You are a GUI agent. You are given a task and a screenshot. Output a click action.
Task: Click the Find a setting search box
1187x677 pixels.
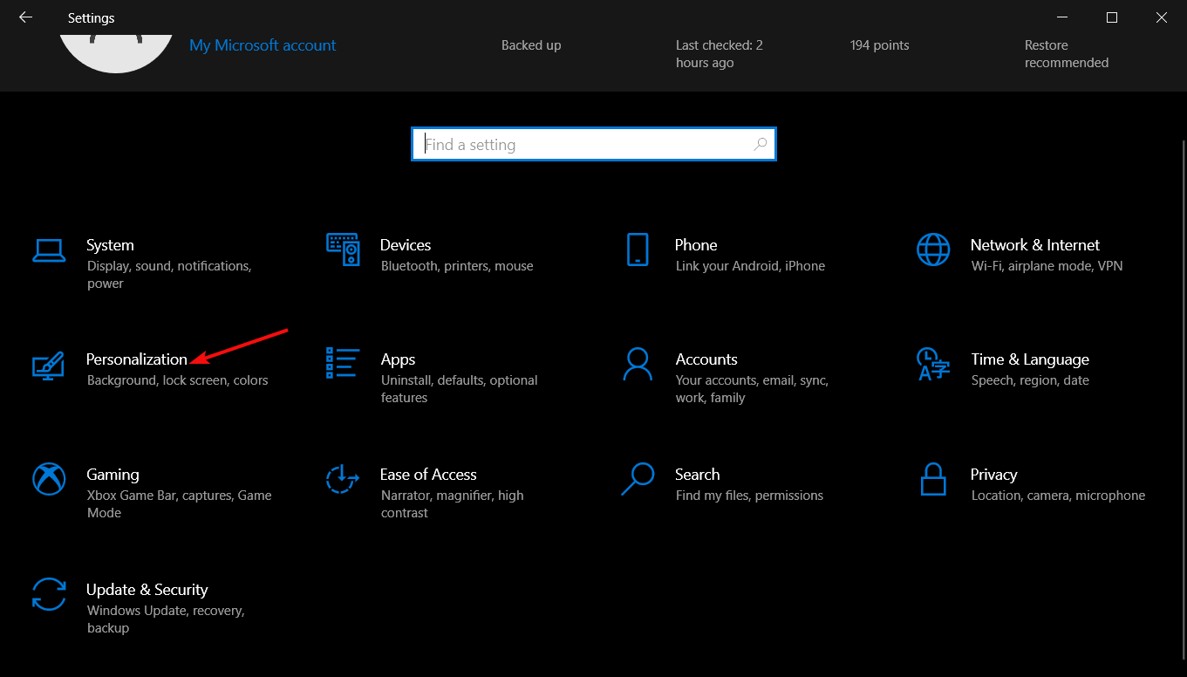point(584,145)
